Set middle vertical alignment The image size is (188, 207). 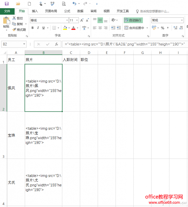click(x=100, y=20)
